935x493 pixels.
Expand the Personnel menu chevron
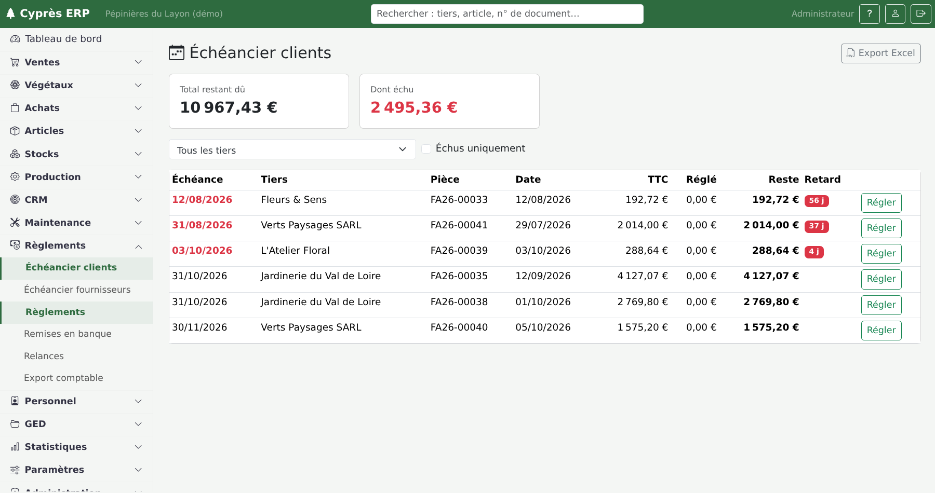point(138,401)
